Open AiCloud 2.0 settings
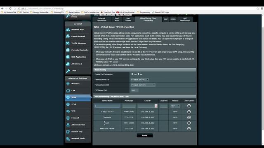Screen dimensions: 264x148 78,64
